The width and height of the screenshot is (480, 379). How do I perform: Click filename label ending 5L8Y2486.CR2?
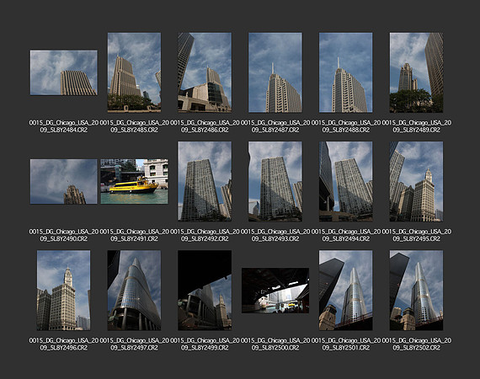coord(205,126)
